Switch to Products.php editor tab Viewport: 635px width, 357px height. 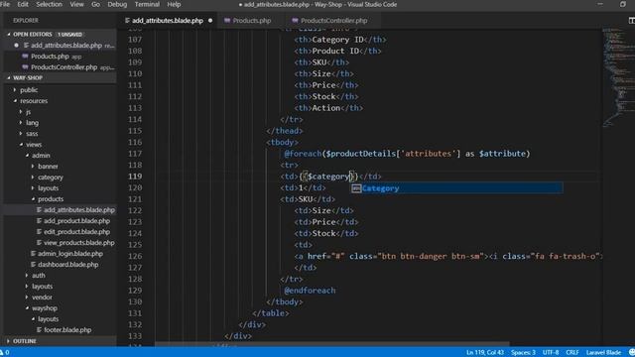point(251,21)
